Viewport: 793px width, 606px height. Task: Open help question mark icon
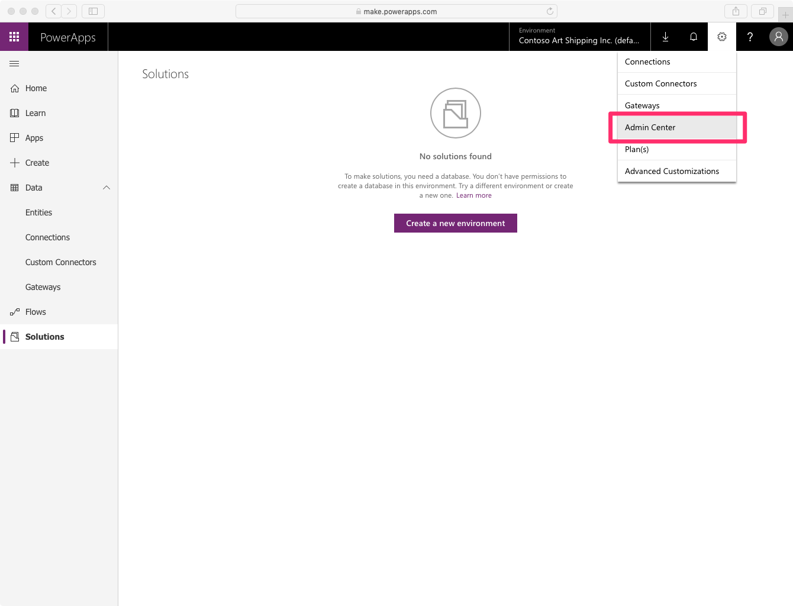750,37
